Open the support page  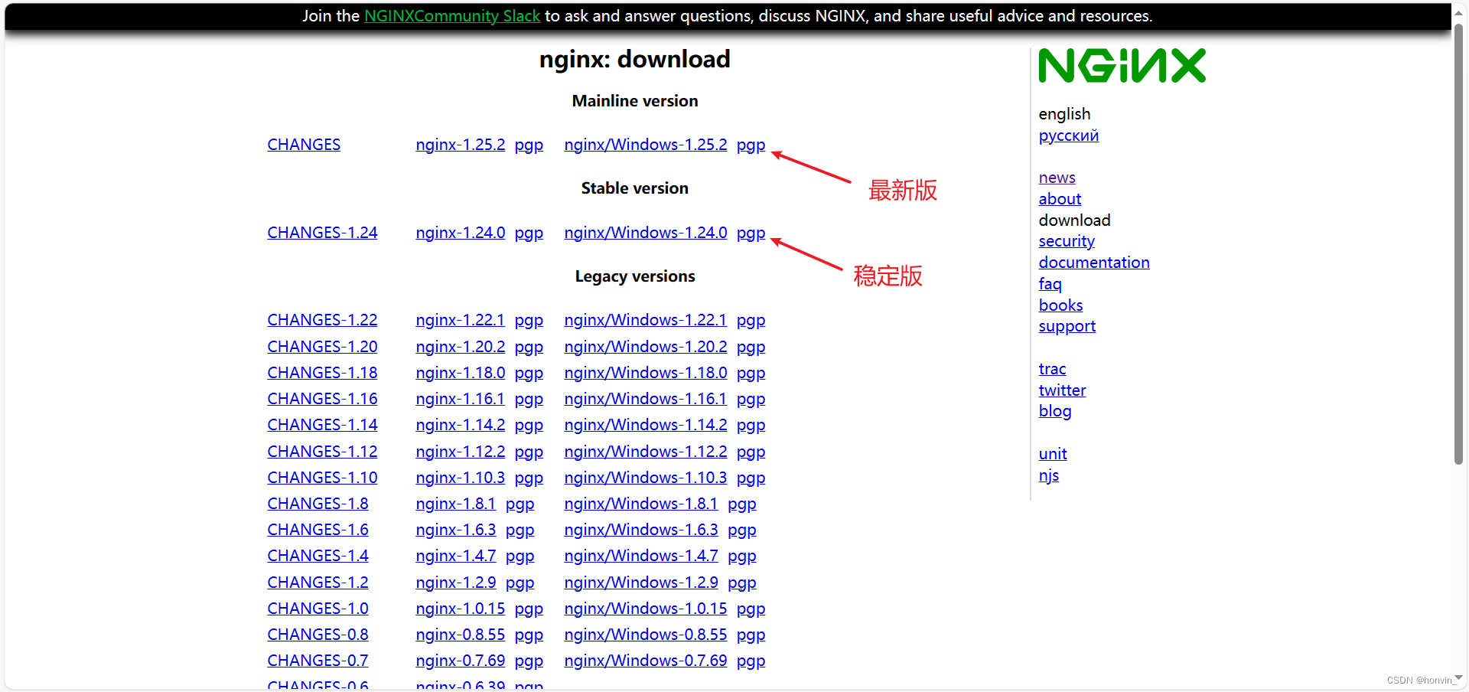[1067, 327]
